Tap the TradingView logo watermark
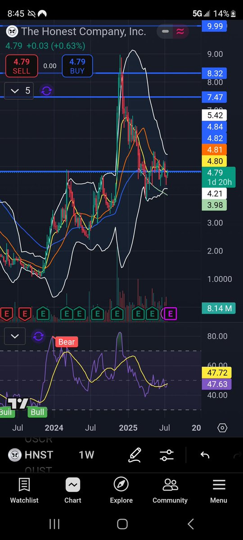The width and height of the screenshot is (243, 540). (x=17, y=403)
